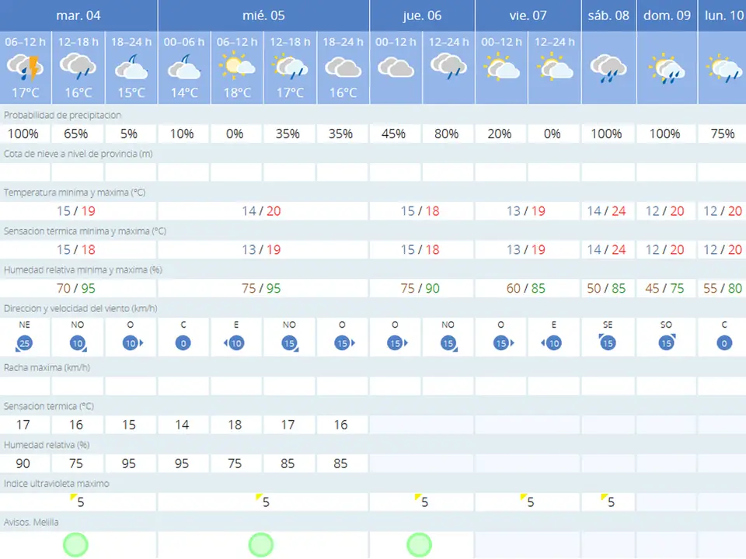Click the sun-rain icon for mié. 05 12–18 h
The image size is (746, 559).
(x=290, y=66)
